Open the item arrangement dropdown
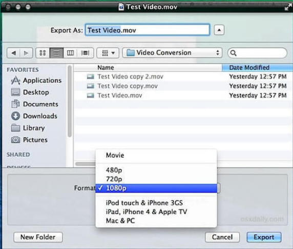This screenshot has width=293, height=249. (x=108, y=53)
